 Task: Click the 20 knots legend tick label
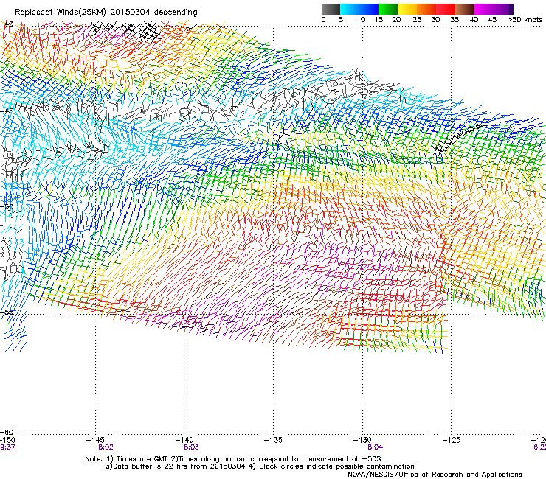[396, 20]
